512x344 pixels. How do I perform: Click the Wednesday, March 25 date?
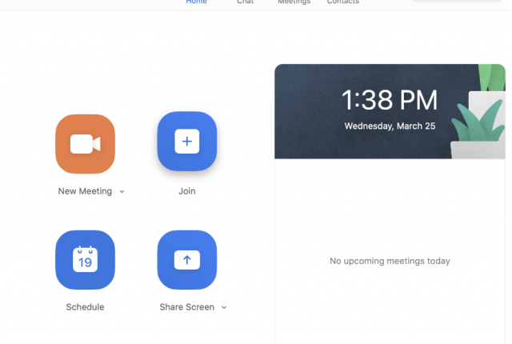pyautogui.click(x=390, y=126)
